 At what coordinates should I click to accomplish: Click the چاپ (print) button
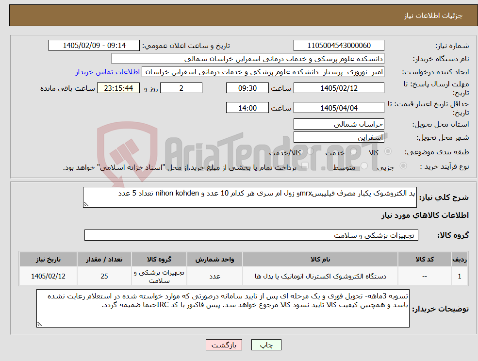pos(266,345)
